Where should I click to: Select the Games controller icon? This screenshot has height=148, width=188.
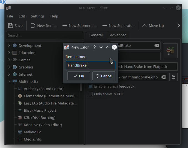(15, 60)
